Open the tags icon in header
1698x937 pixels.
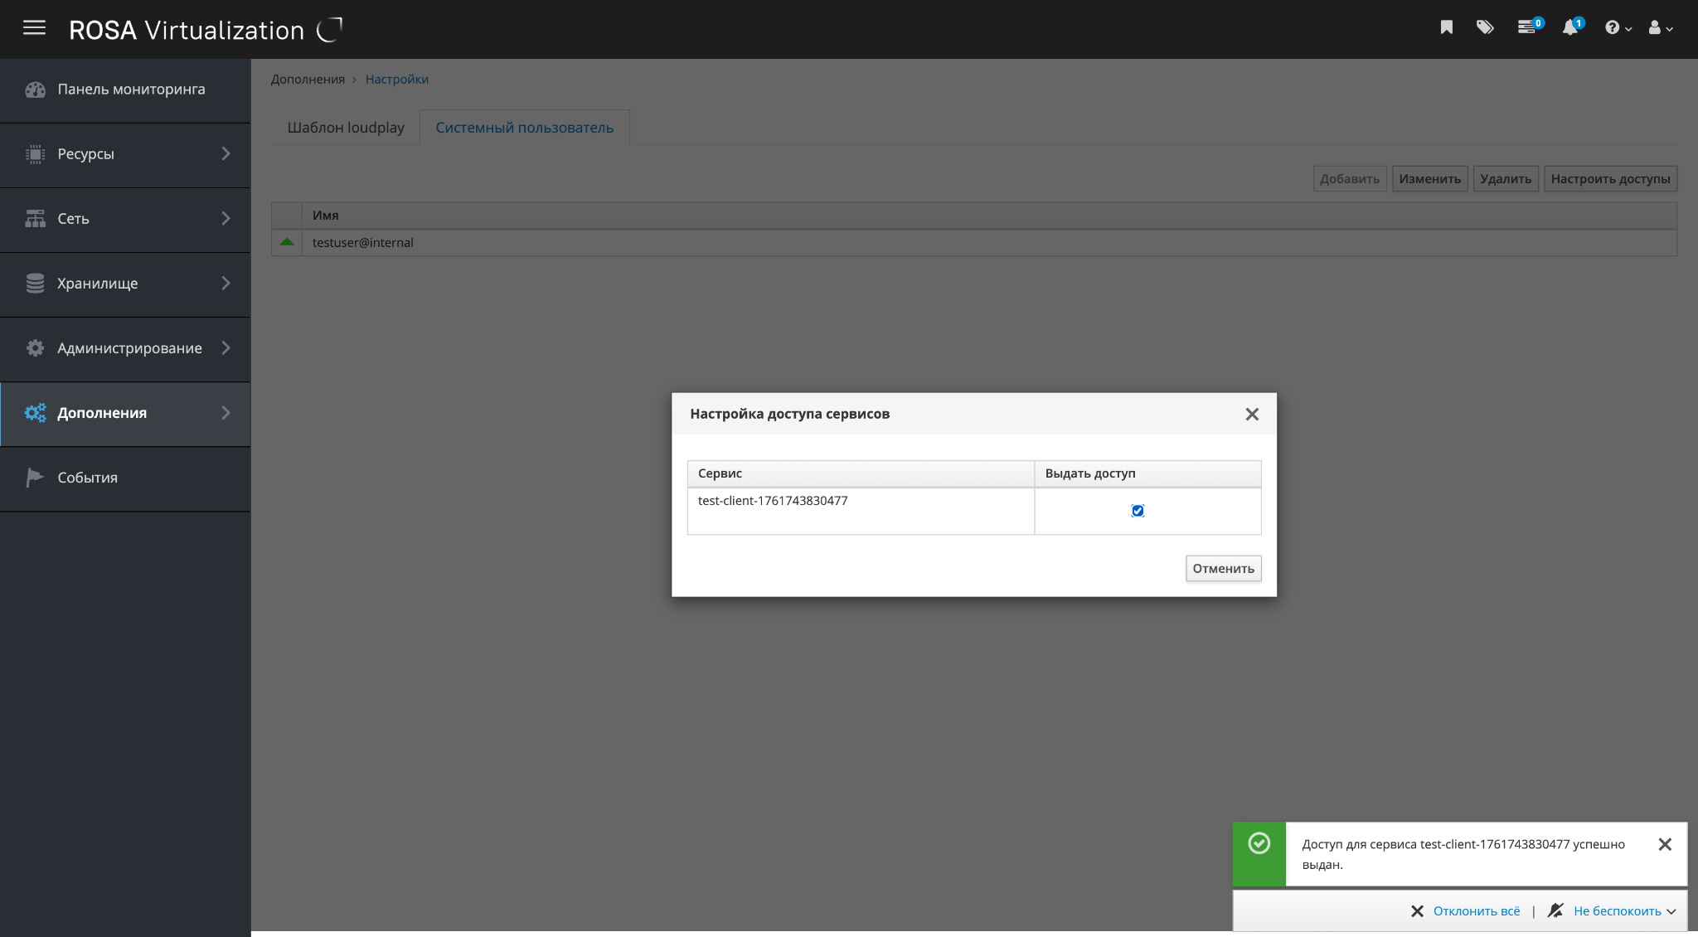1485,27
